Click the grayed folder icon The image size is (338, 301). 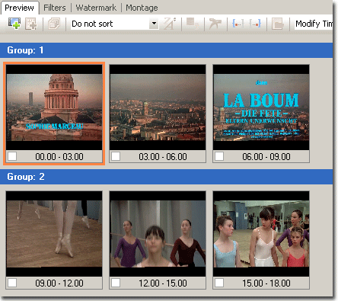[278, 24]
